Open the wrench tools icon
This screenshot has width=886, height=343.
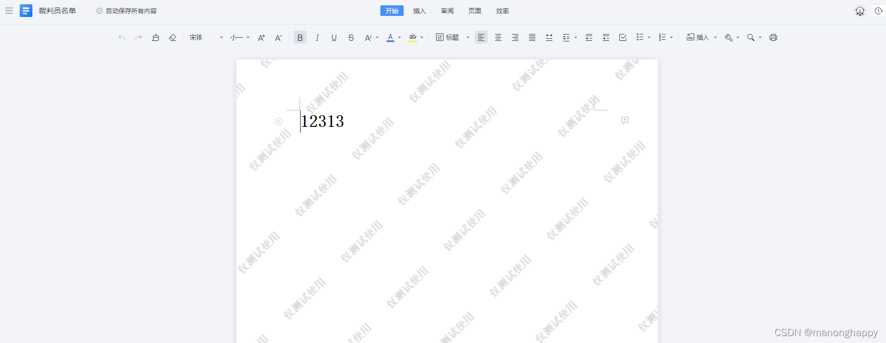[x=729, y=38]
